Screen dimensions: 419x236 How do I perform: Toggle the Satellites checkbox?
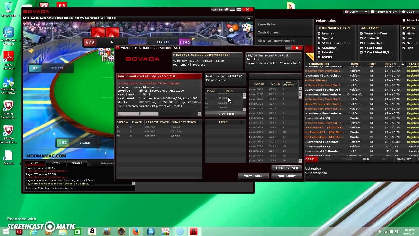(x=319, y=48)
